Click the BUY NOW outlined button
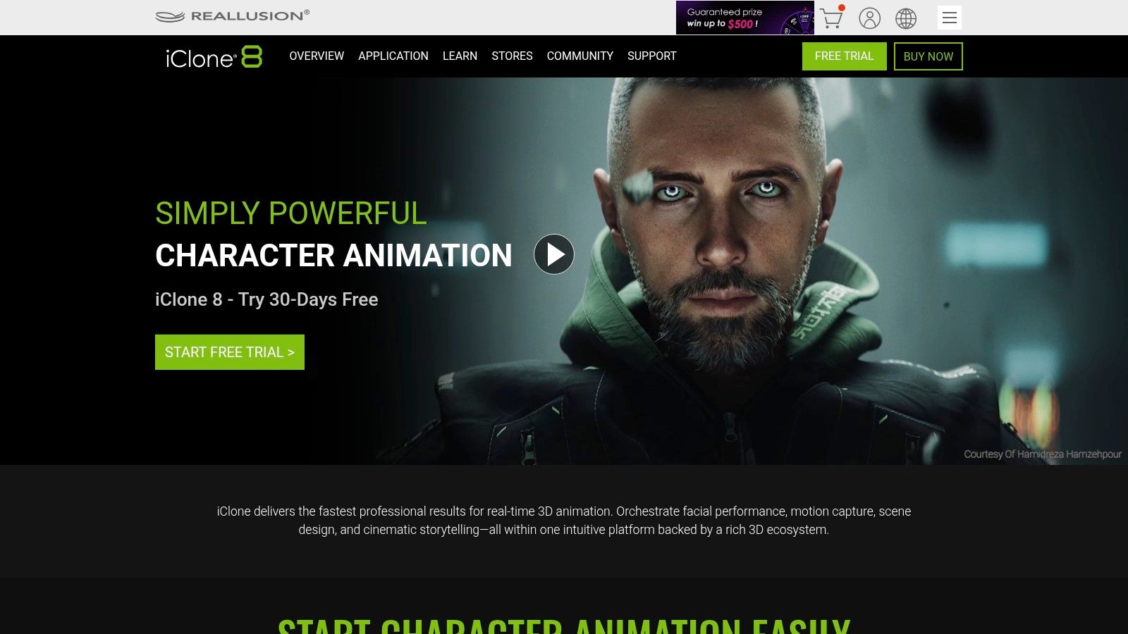This screenshot has width=1128, height=634. (928, 56)
